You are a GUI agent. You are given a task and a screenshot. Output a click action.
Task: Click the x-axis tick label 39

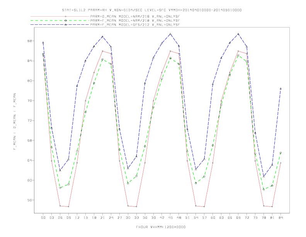click(x=153, y=218)
